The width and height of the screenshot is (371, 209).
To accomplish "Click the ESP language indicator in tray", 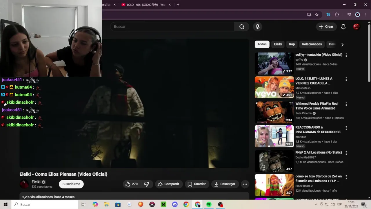I will (339, 204).
